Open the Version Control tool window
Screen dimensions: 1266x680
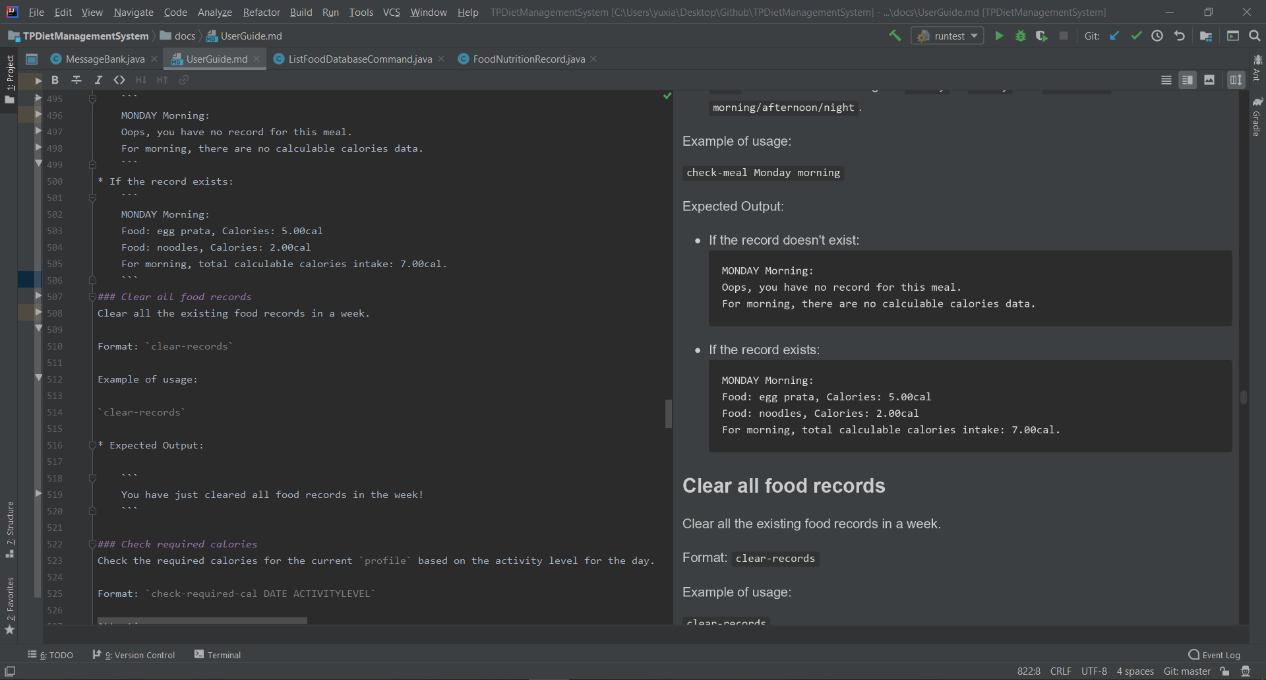(134, 655)
